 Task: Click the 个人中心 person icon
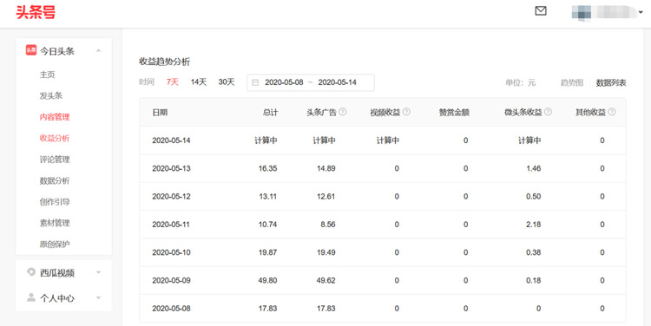tap(31, 297)
